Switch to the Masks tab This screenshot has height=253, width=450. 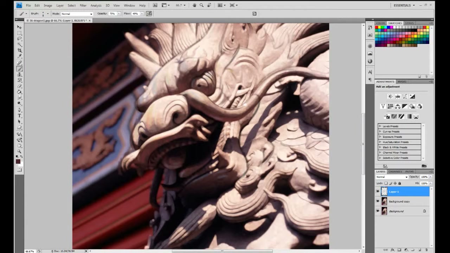[x=402, y=82]
